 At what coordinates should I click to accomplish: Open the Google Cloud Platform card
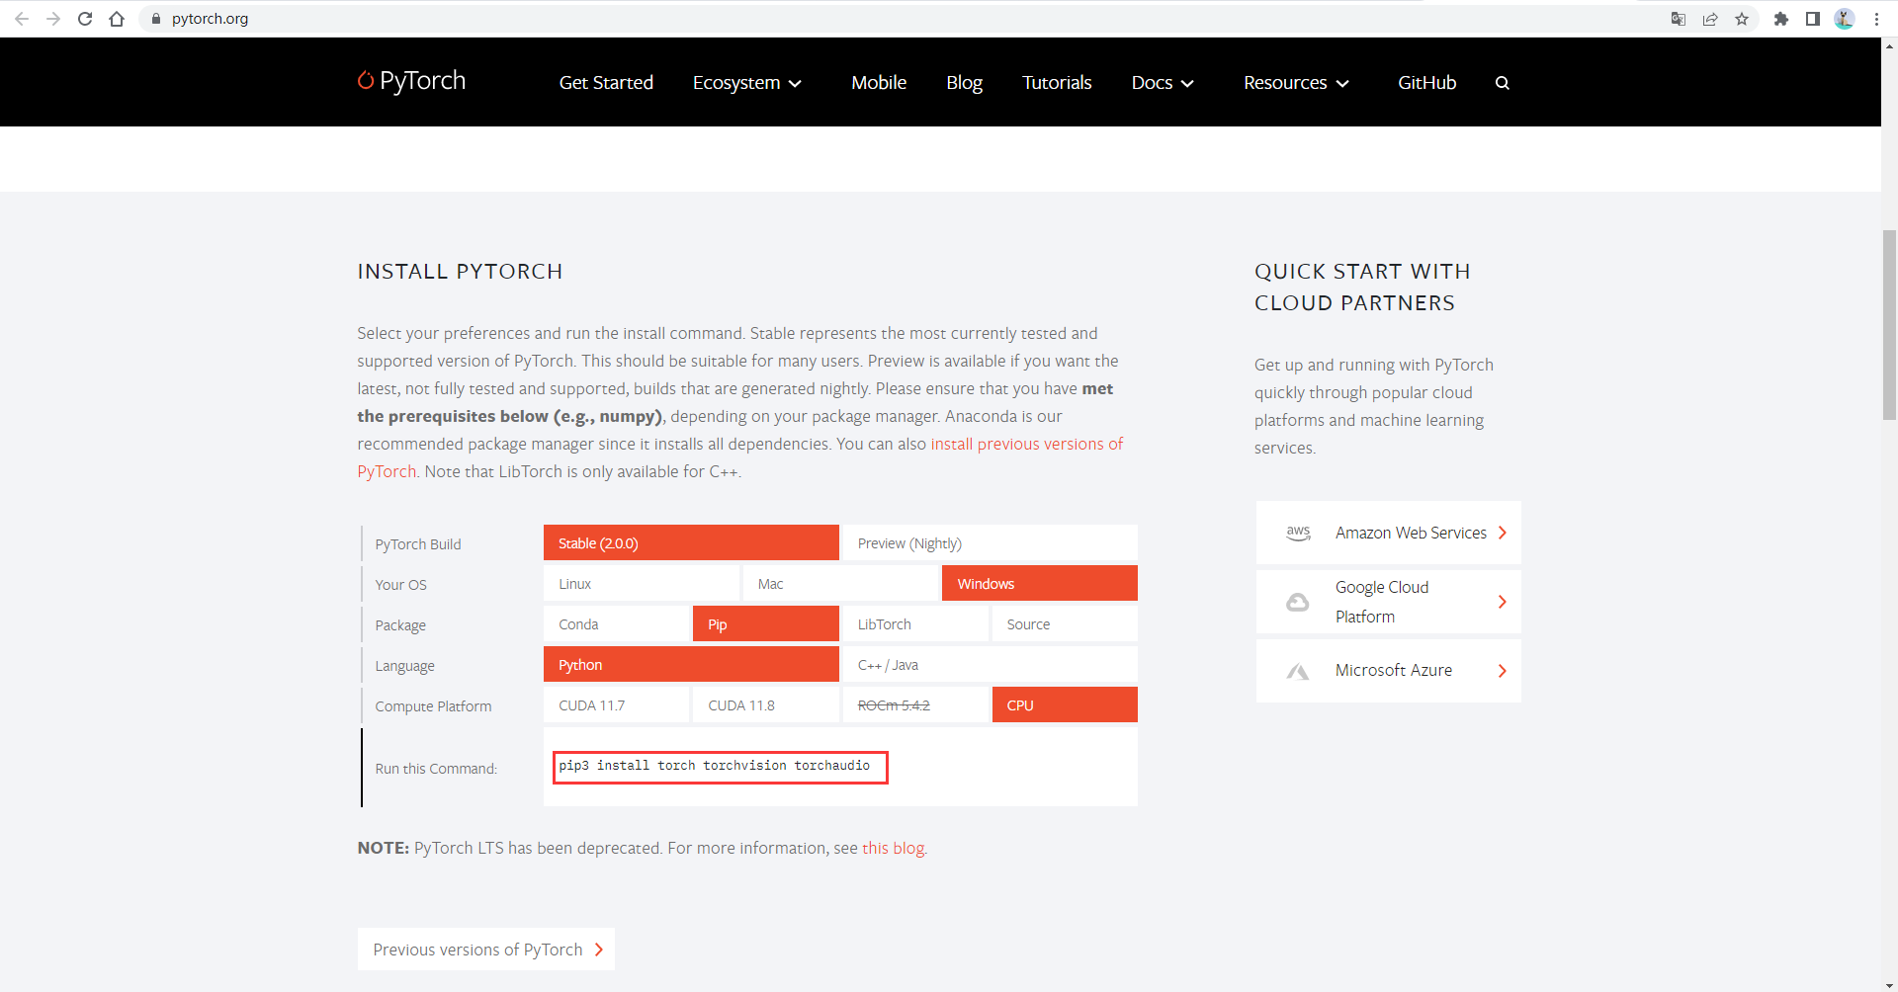coord(1389,602)
